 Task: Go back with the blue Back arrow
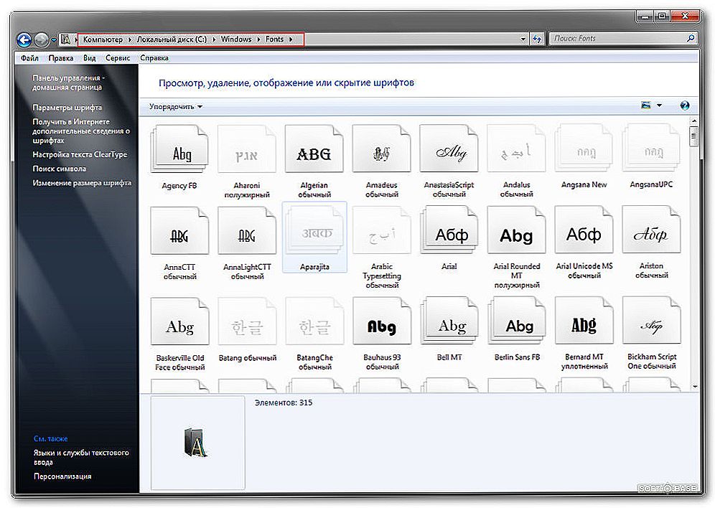click(x=24, y=40)
